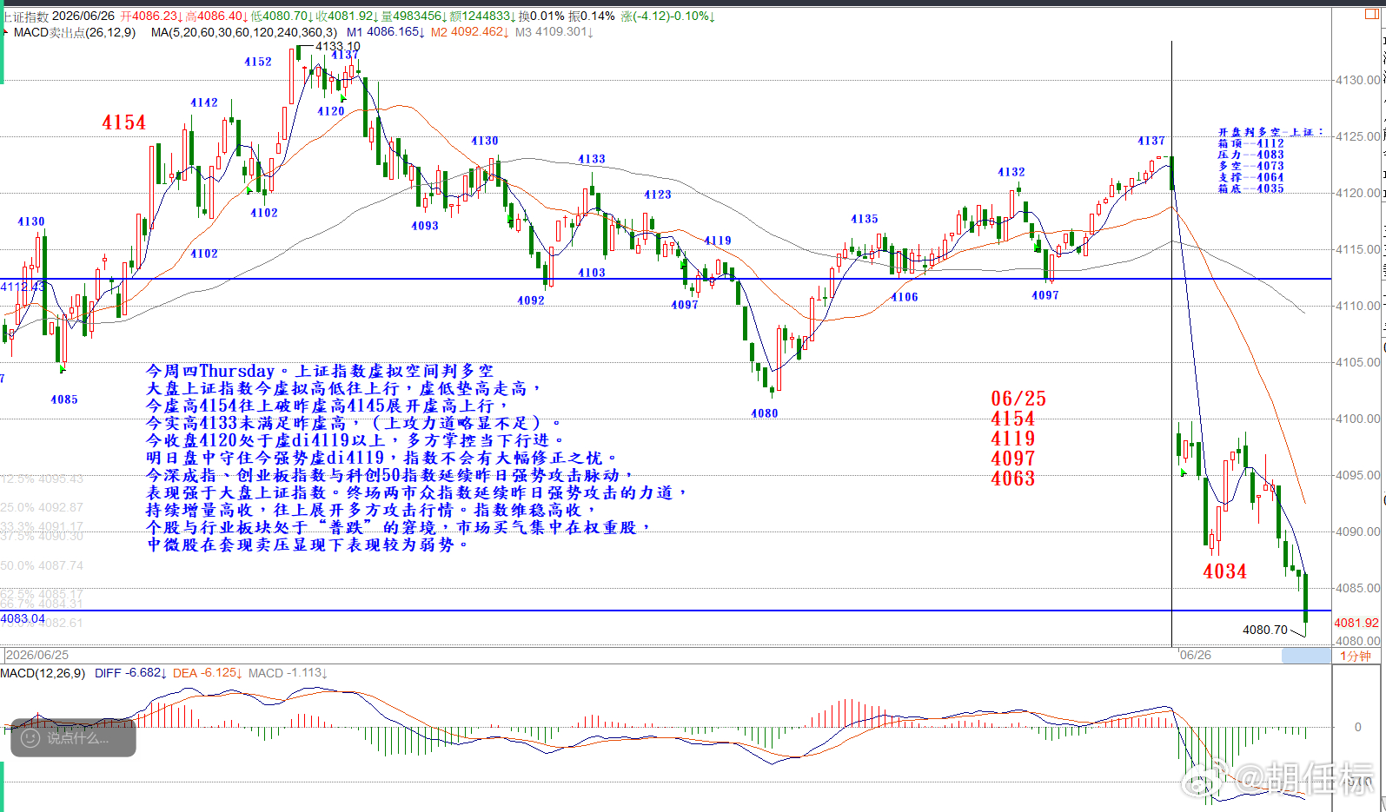Screen dimensions: 1386x812
Task: Open MACD卖出点(26,12,9) indicator settings
Action: pos(75,32)
